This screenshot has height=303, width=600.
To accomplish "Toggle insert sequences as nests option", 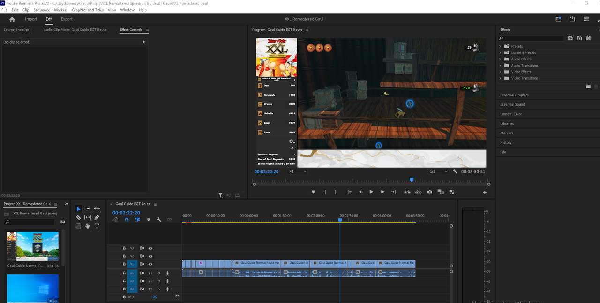I will pyautogui.click(x=115, y=220).
